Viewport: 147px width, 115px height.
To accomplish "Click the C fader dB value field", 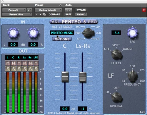I will [x=65, y=109].
